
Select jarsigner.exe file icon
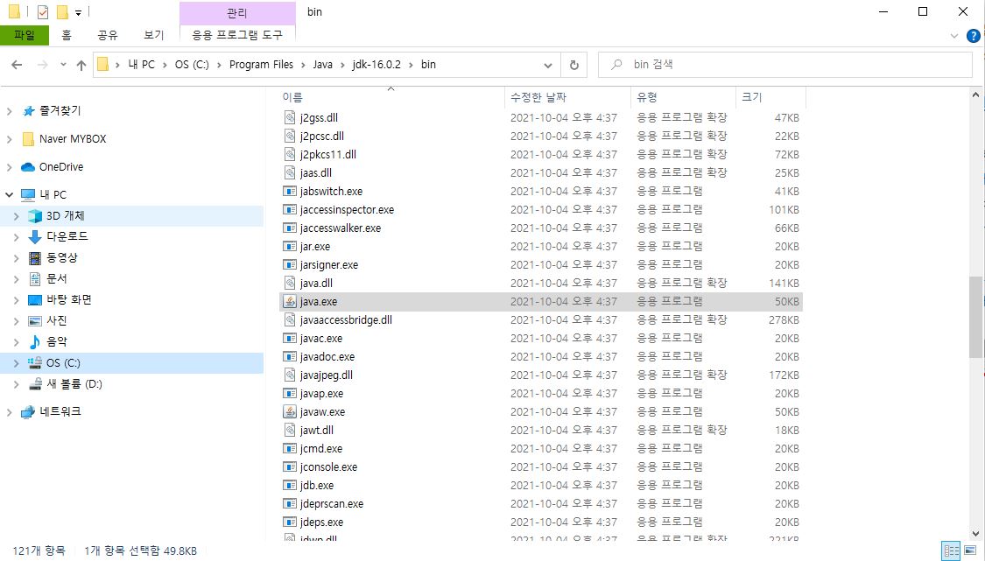(290, 265)
